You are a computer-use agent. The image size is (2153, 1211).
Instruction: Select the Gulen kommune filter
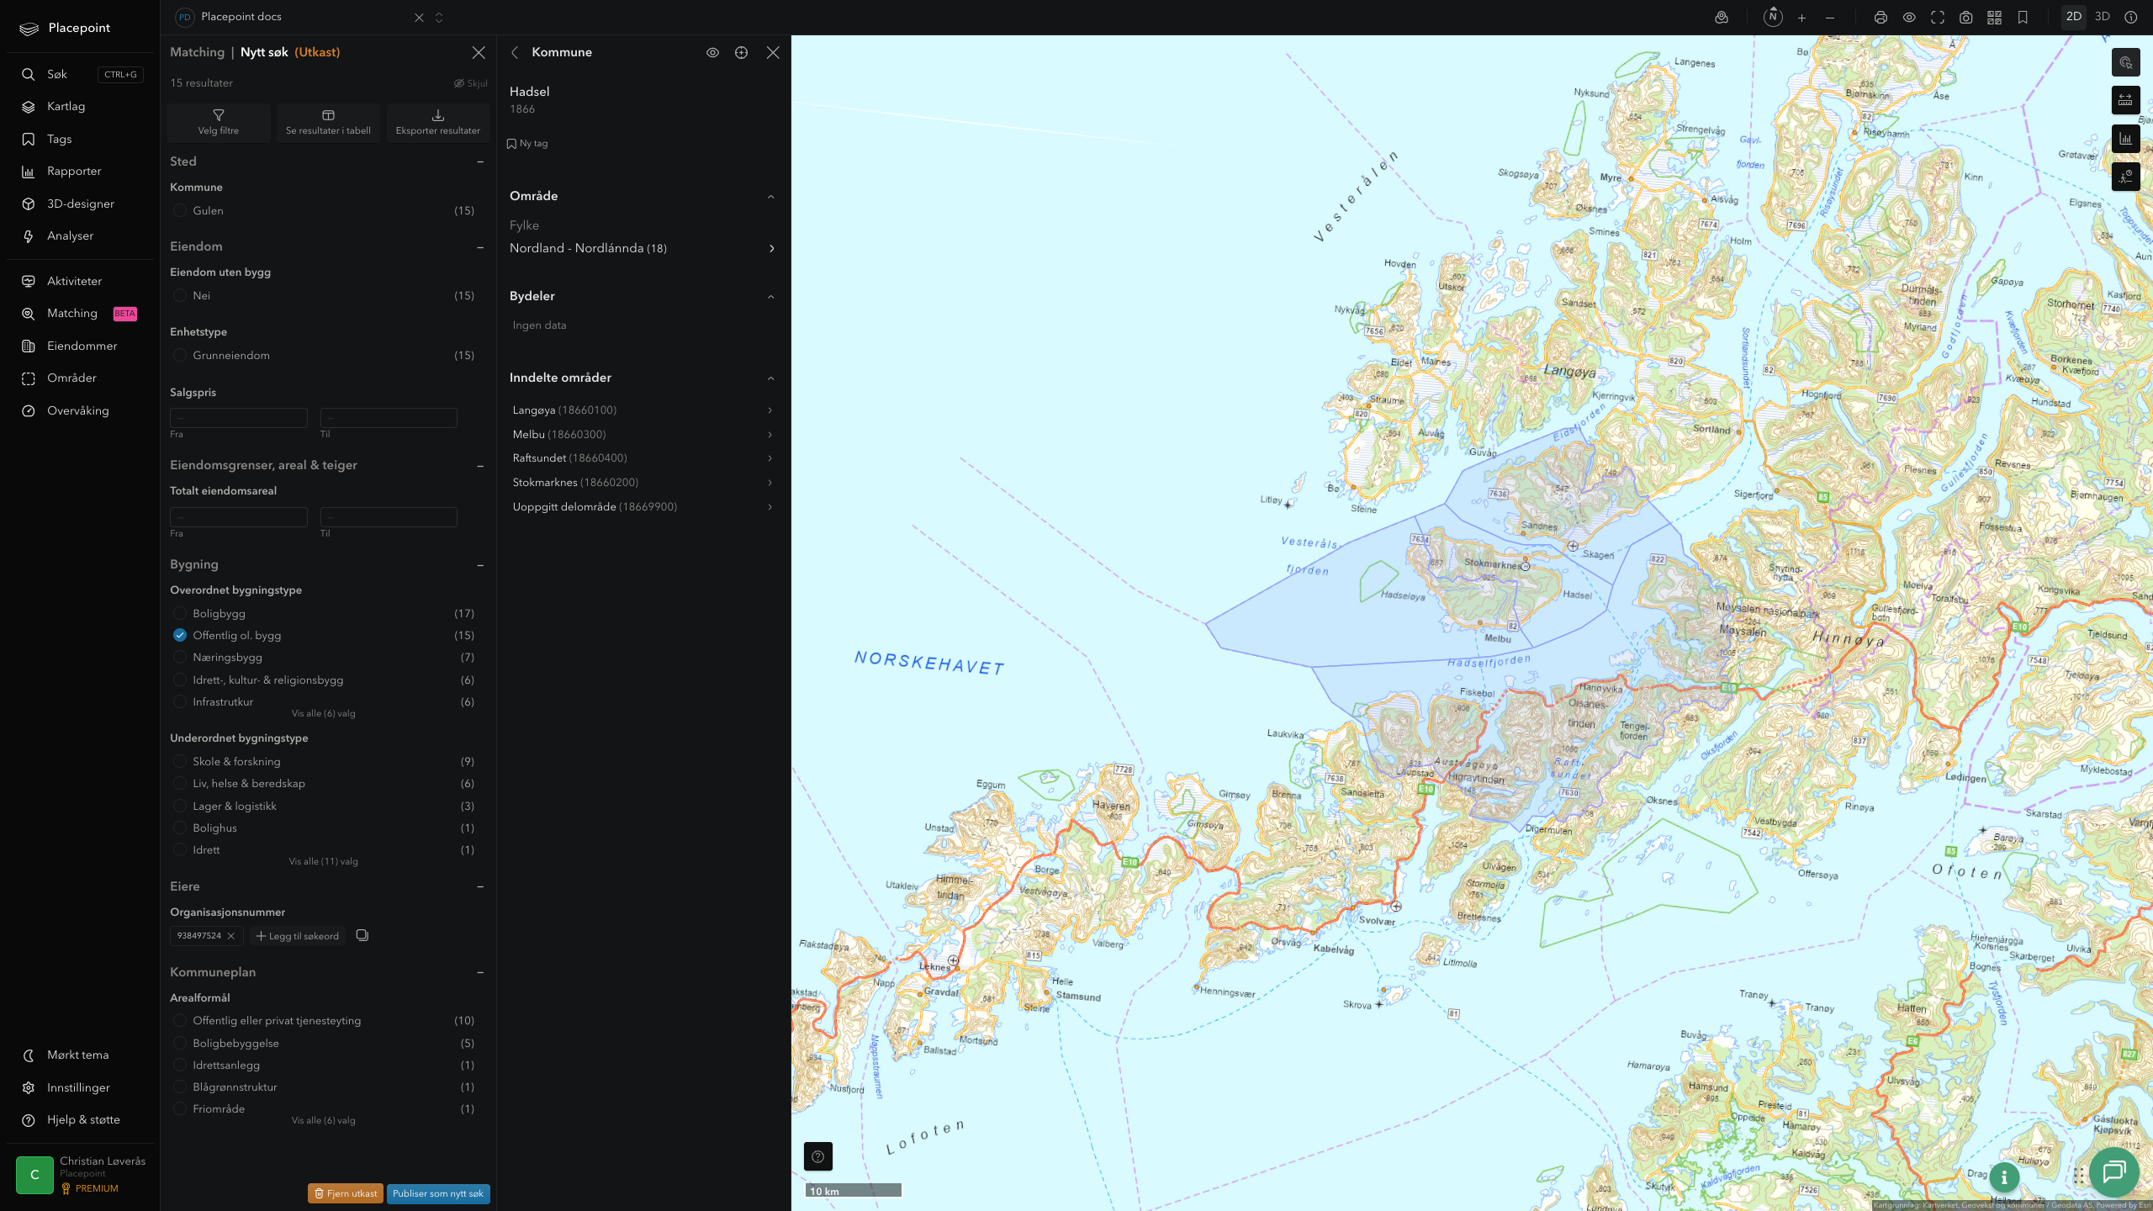(180, 211)
